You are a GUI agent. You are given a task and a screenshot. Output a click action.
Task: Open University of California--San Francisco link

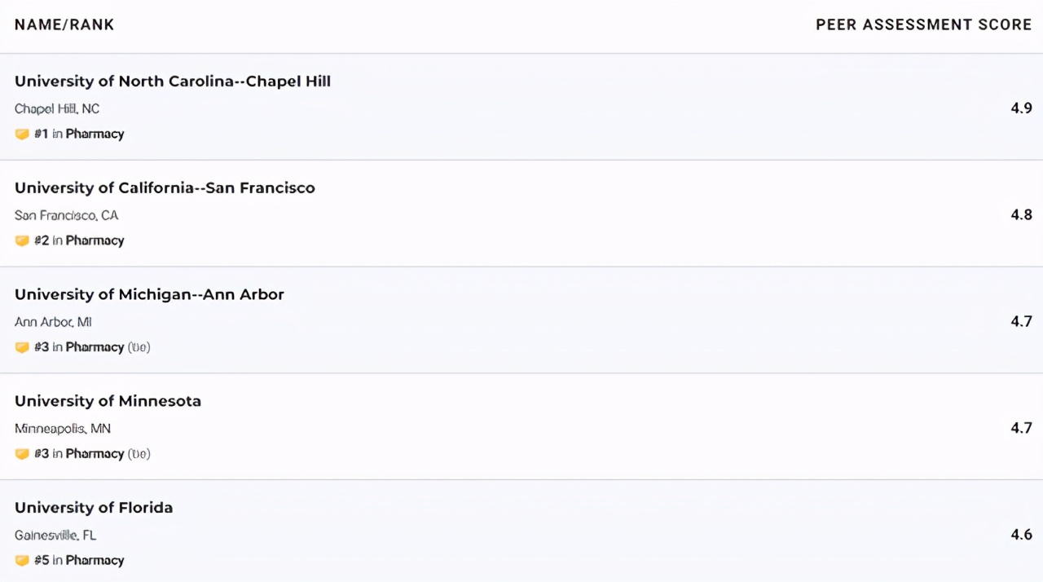165,188
